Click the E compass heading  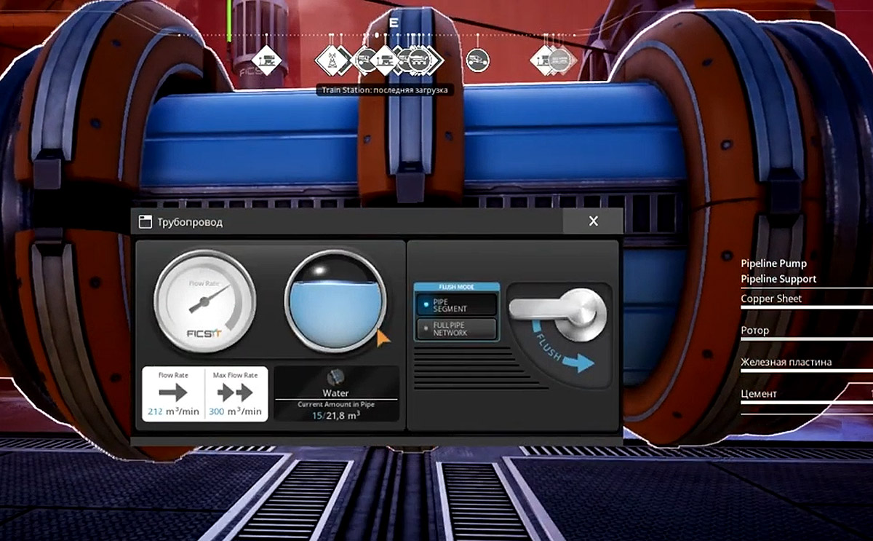[394, 22]
